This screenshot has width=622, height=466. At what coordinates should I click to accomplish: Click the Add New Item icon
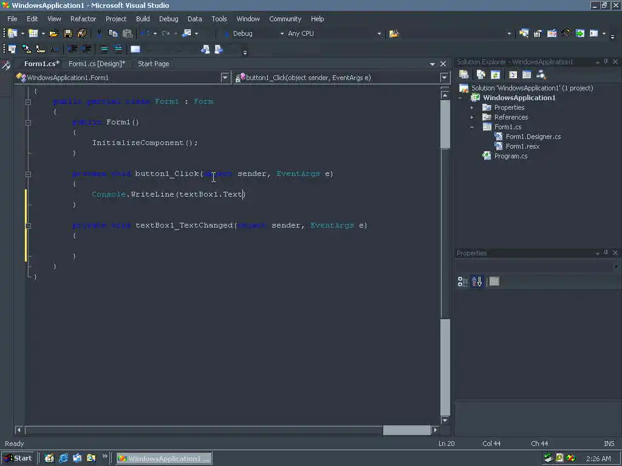33,34
